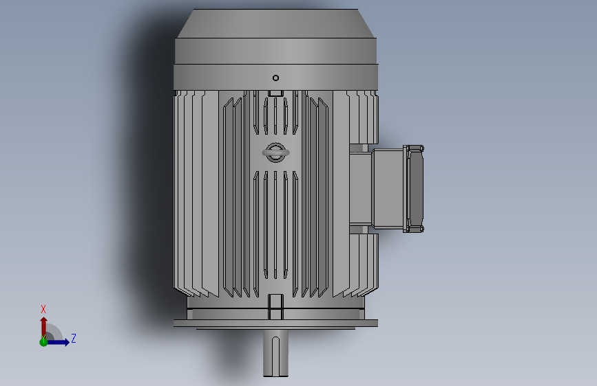Select the conical fan cover at top
Image resolution: width=597 pixels, height=386 pixels.
[x=275, y=23]
